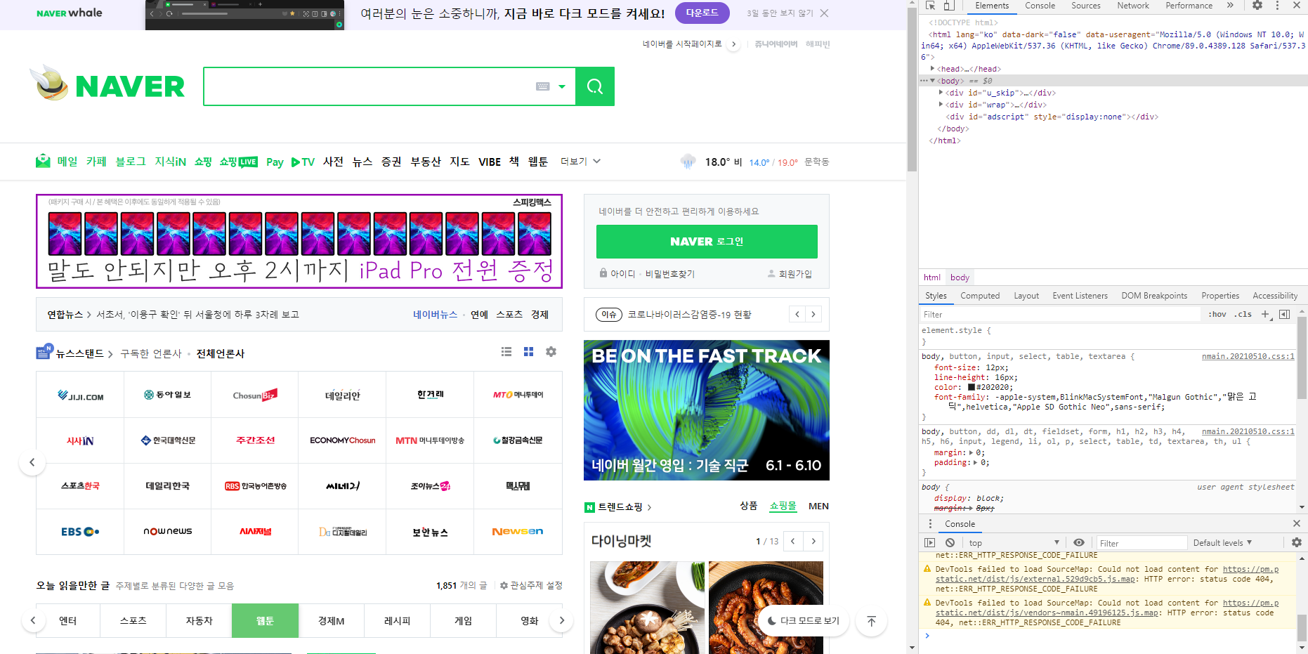Open the BE ON THE FAST TRACK banner
The image size is (1308, 654).
pyautogui.click(x=707, y=410)
